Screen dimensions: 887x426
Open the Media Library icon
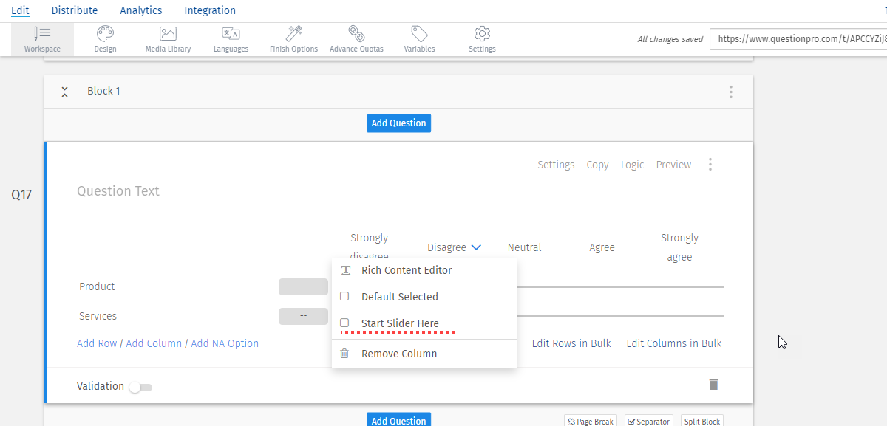pyautogui.click(x=168, y=34)
